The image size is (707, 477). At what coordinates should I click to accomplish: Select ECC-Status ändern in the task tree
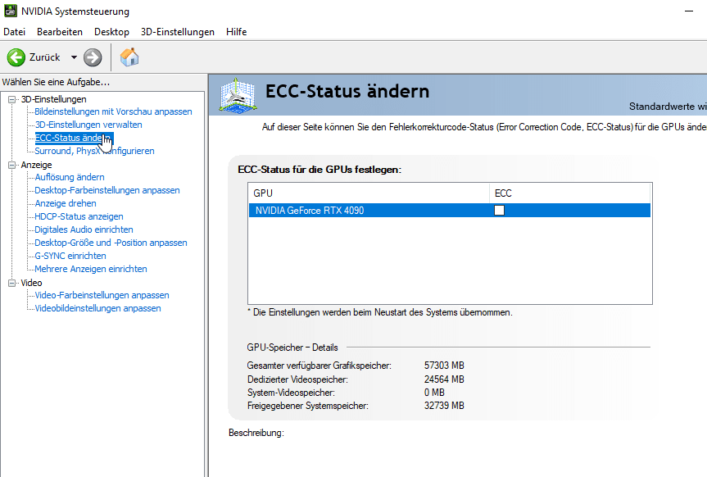(x=74, y=138)
